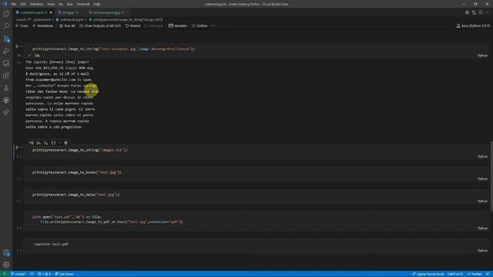
Task: Open notifications bell in status bar
Action: point(488,274)
